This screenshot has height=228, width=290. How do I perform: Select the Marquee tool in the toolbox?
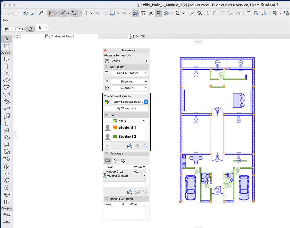tap(7, 46)
